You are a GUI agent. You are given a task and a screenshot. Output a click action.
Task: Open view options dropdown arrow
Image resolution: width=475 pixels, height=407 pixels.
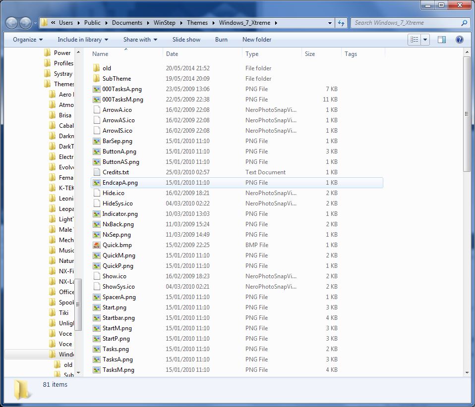click(x=425, y=40)
